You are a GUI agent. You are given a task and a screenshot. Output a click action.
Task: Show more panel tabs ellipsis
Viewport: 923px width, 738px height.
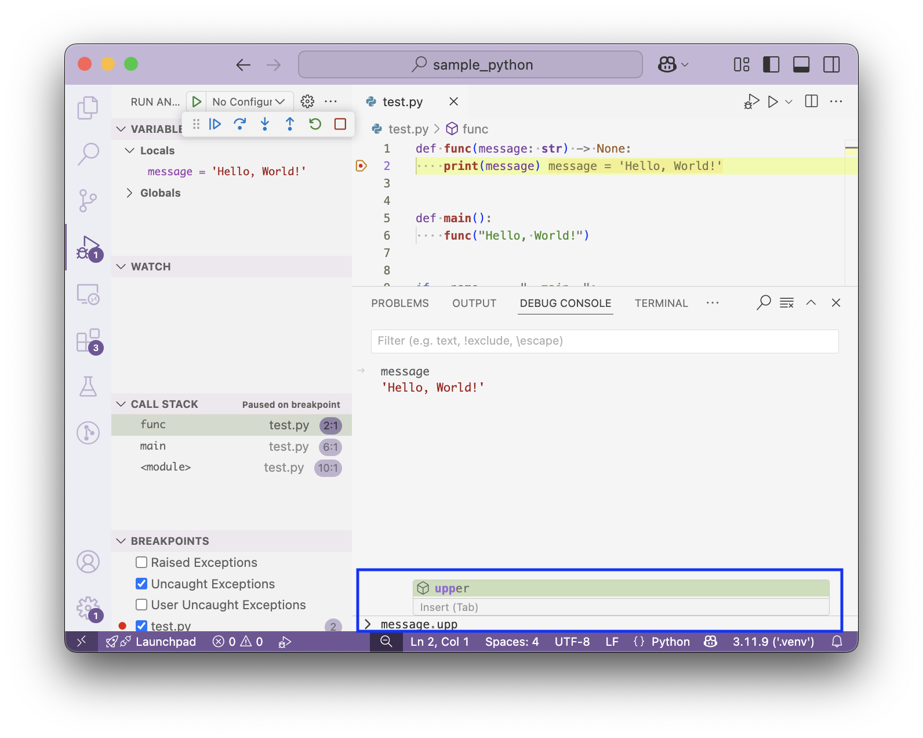[x=713, y=303]
